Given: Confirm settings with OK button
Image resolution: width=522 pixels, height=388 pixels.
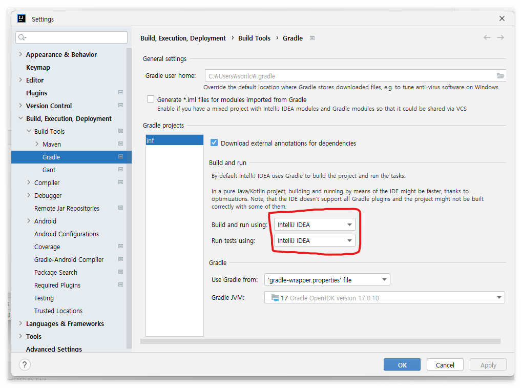Looking at the screenshot, I should (x=402, y=365).
